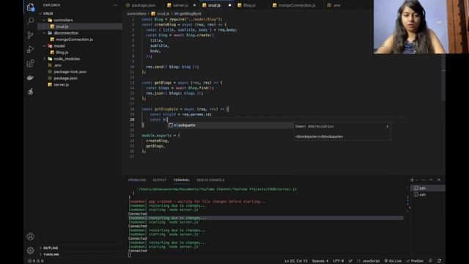The height and width of the screenshot is (264, 469).
Task: Click LF end-of-line selector
Action: tap(350, 261)
